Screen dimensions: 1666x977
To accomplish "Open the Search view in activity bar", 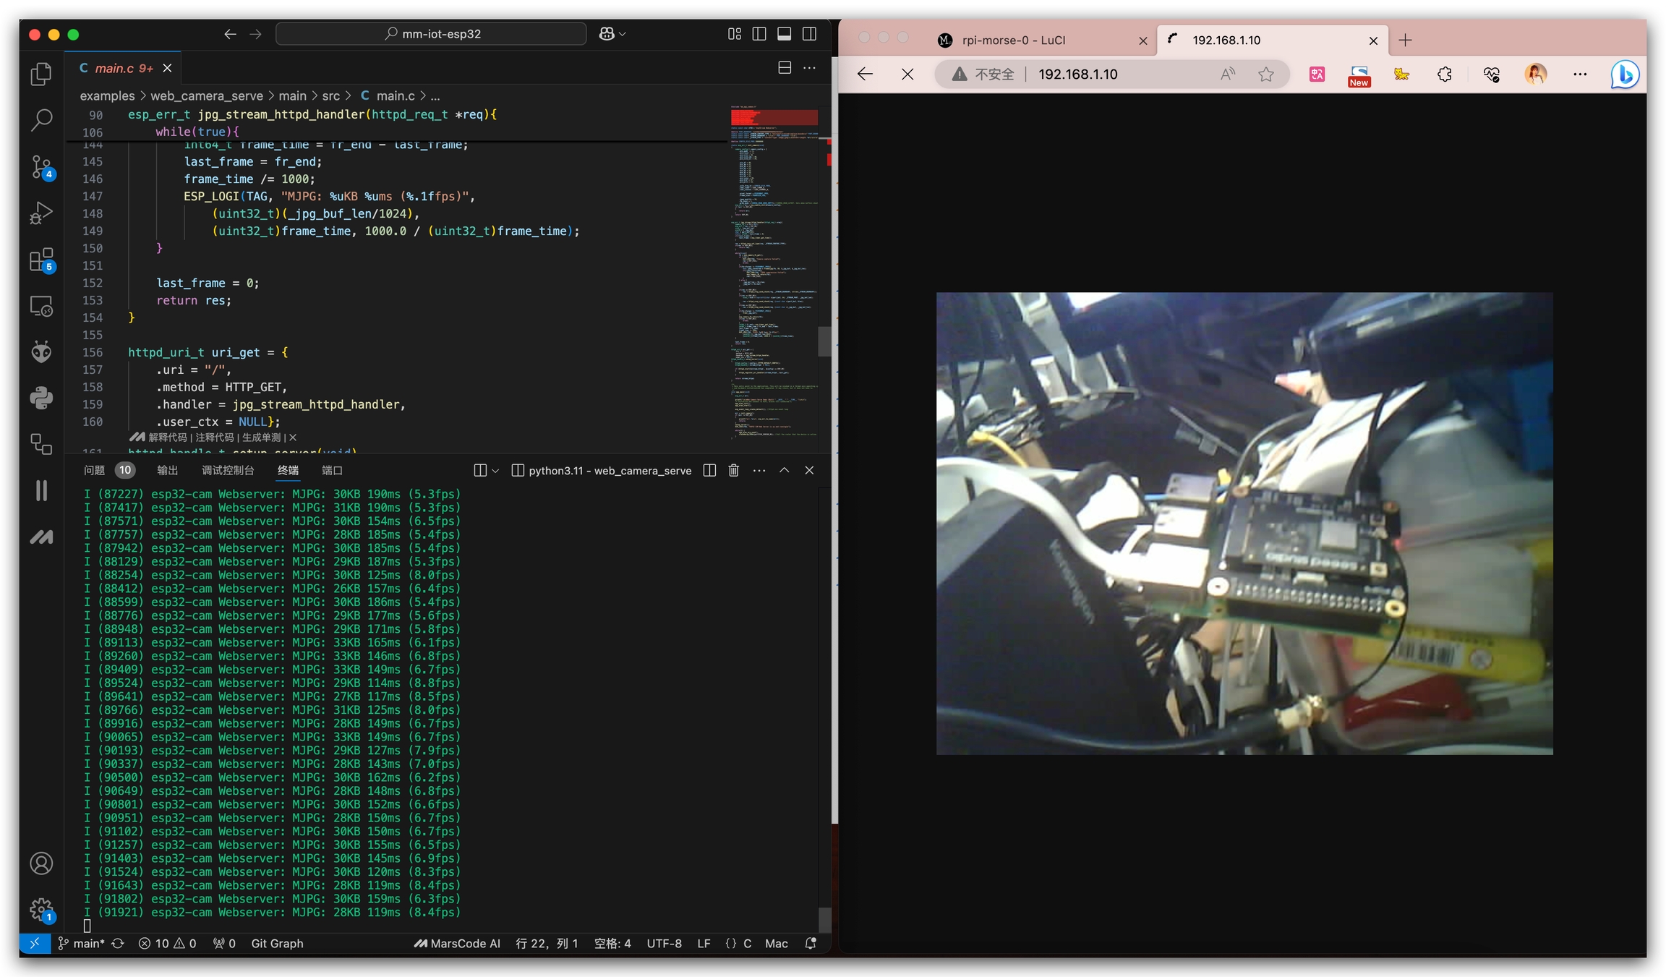I will point(41,120).
